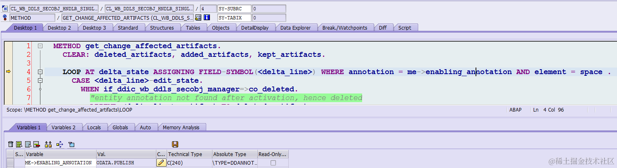The image size is (617, 168).
Task: Click the \TYPE=DDANNOT absolute type cell
Action: tap(234, 163)
